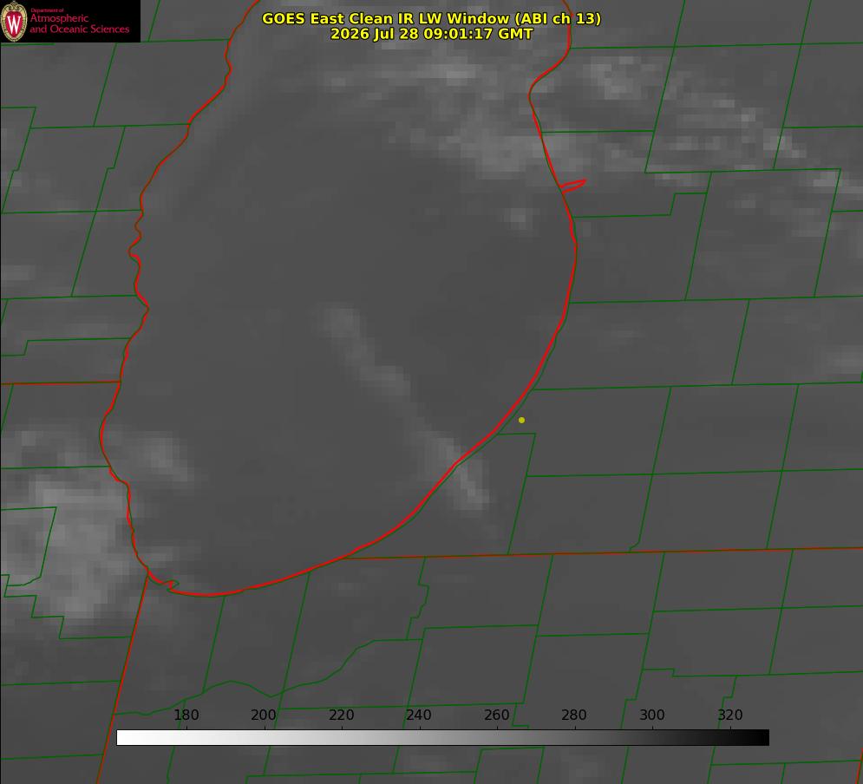Click the 200 colorbar label

tap(264, 715)
